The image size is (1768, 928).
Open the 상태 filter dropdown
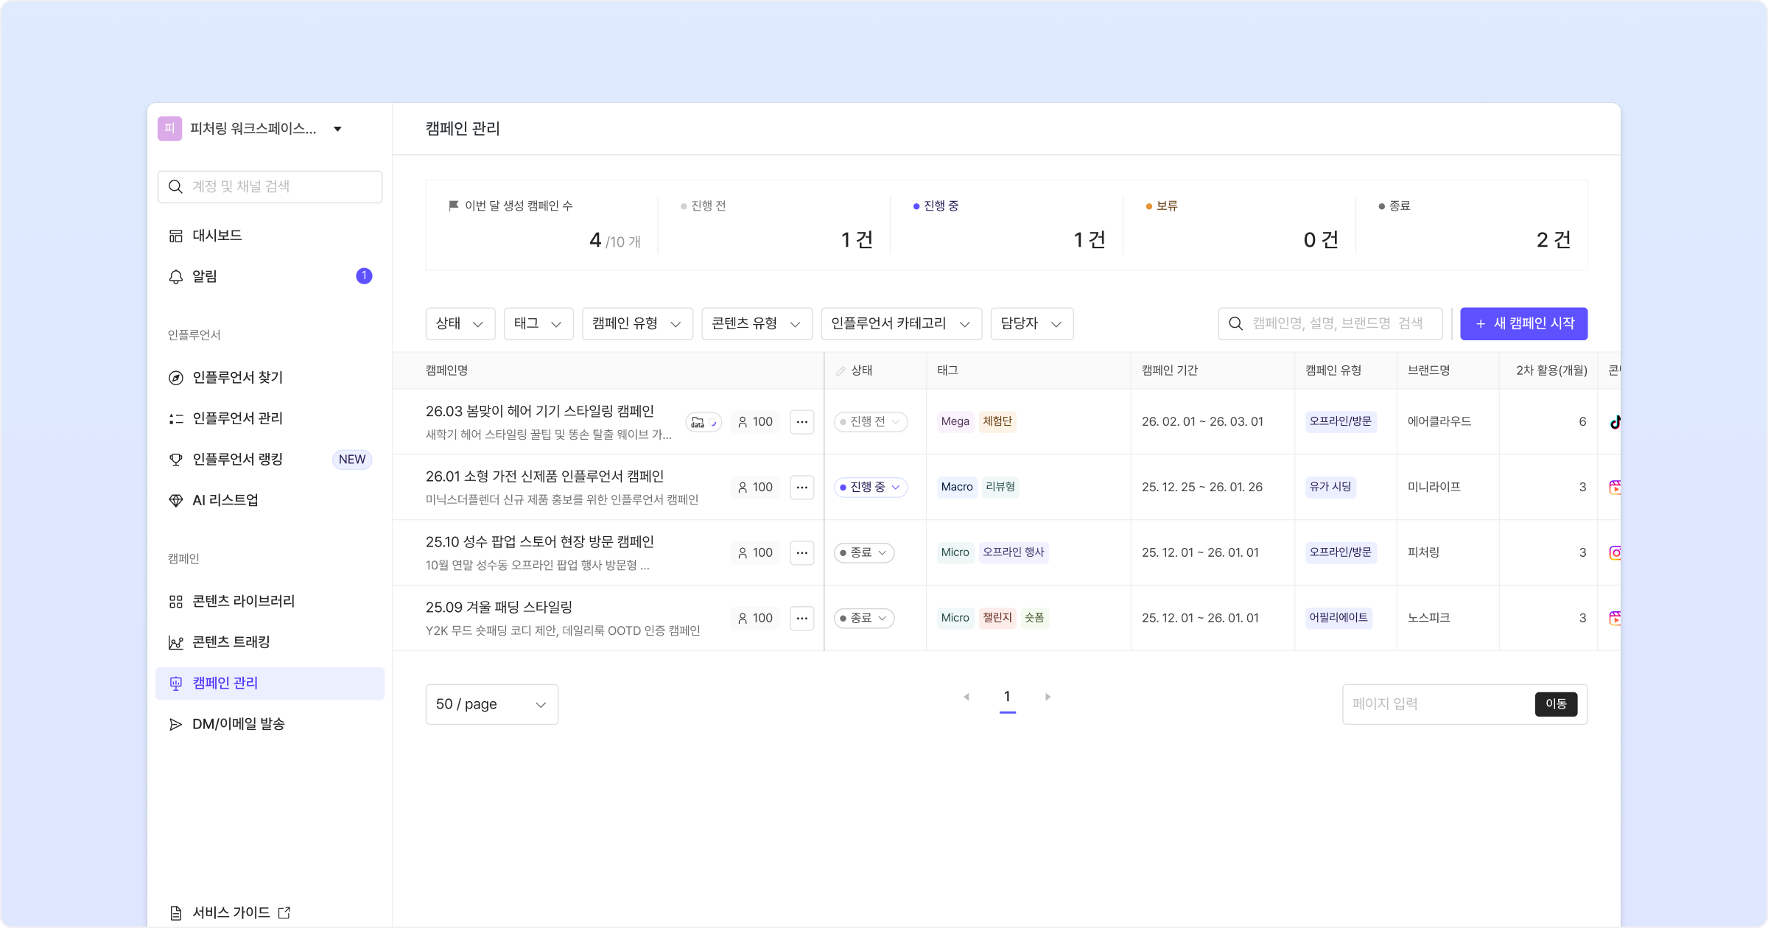(460, 324)
